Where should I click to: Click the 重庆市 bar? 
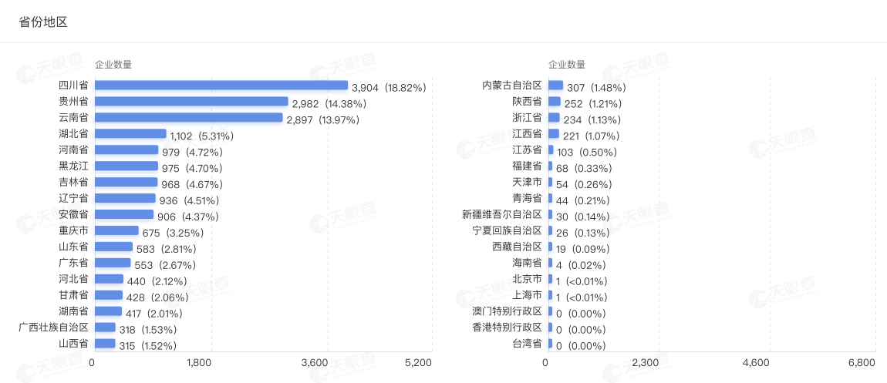(115, 230)
